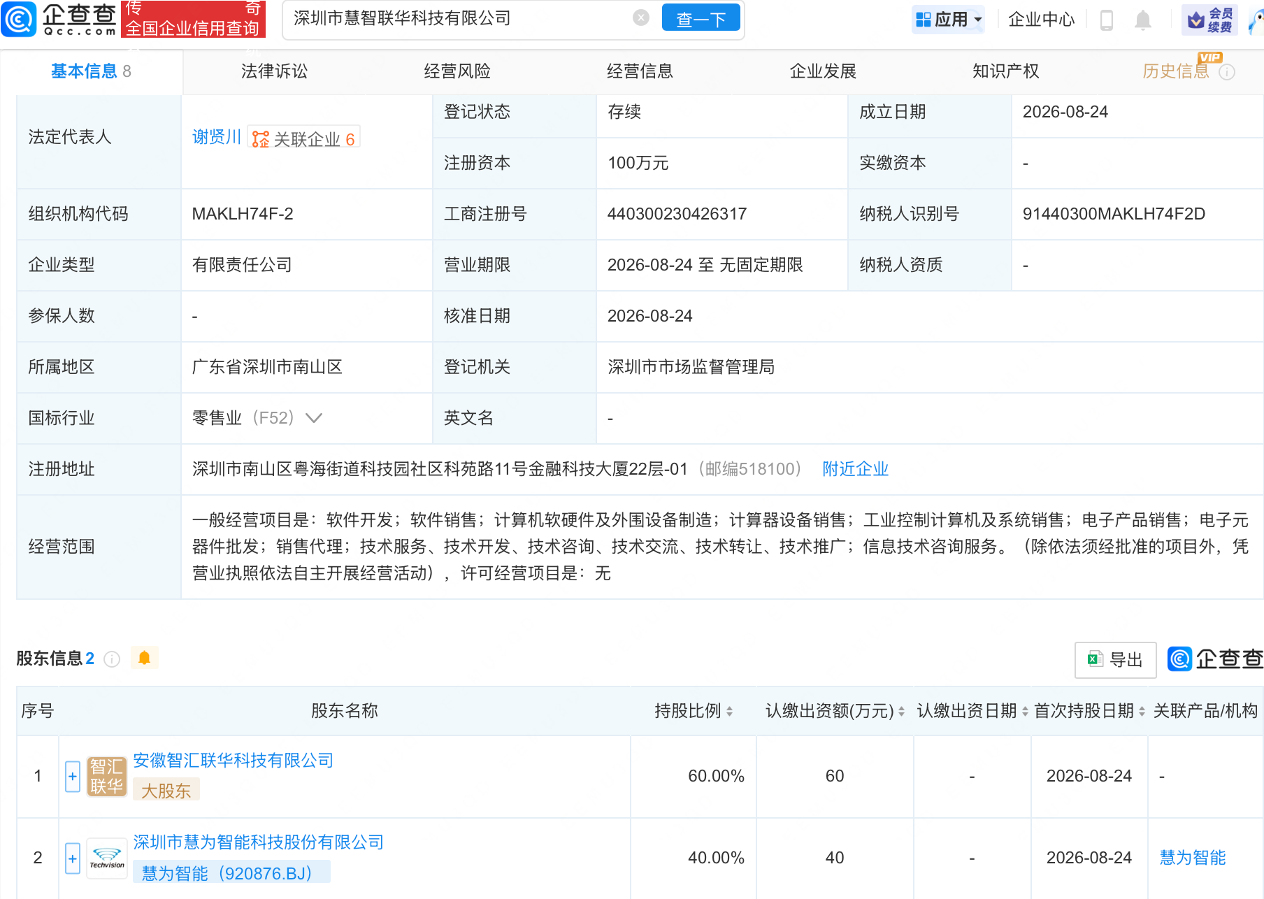Viewport: 1264px width, 899px height.
Task: Open the 历史信息 VIP tab
Action: pos(1176,71)
